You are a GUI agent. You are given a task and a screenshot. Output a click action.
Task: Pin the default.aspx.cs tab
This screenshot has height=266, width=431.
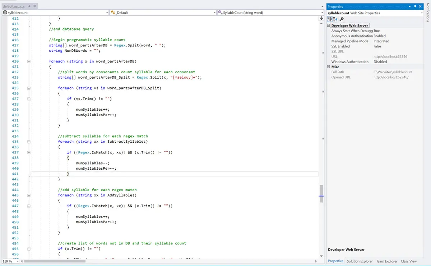[29, 6]
